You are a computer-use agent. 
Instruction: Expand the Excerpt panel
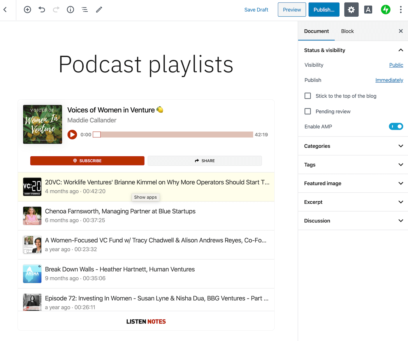(x=353, y=202)
